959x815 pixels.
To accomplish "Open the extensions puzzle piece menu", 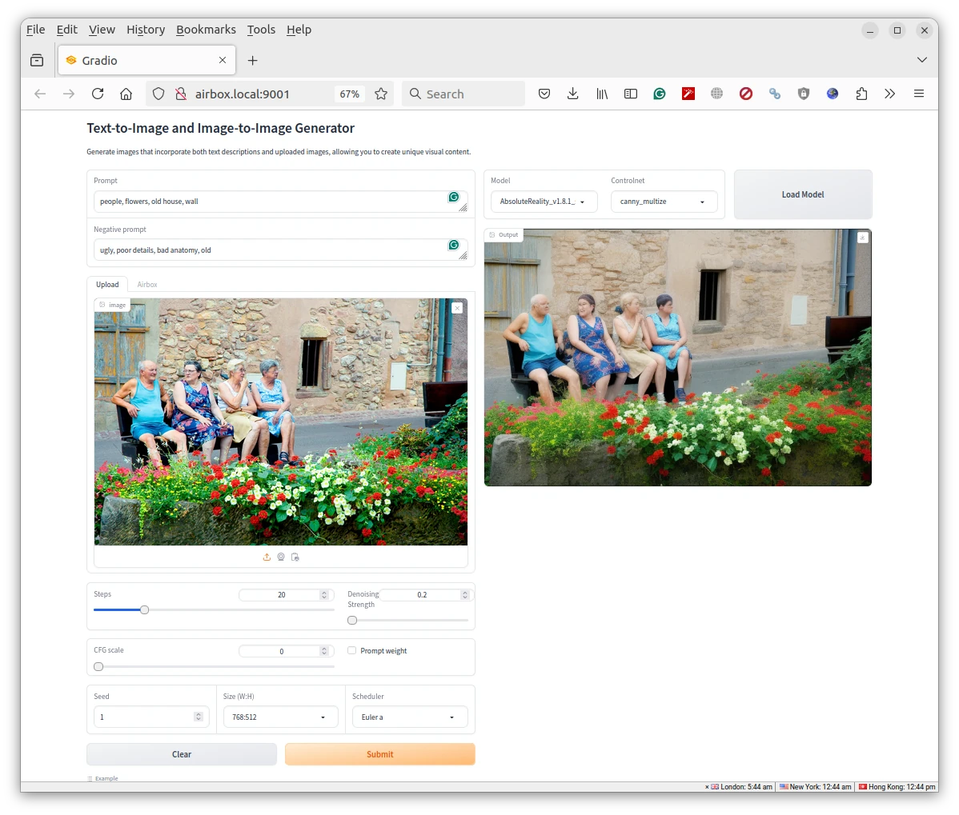I will pos(861,94).
